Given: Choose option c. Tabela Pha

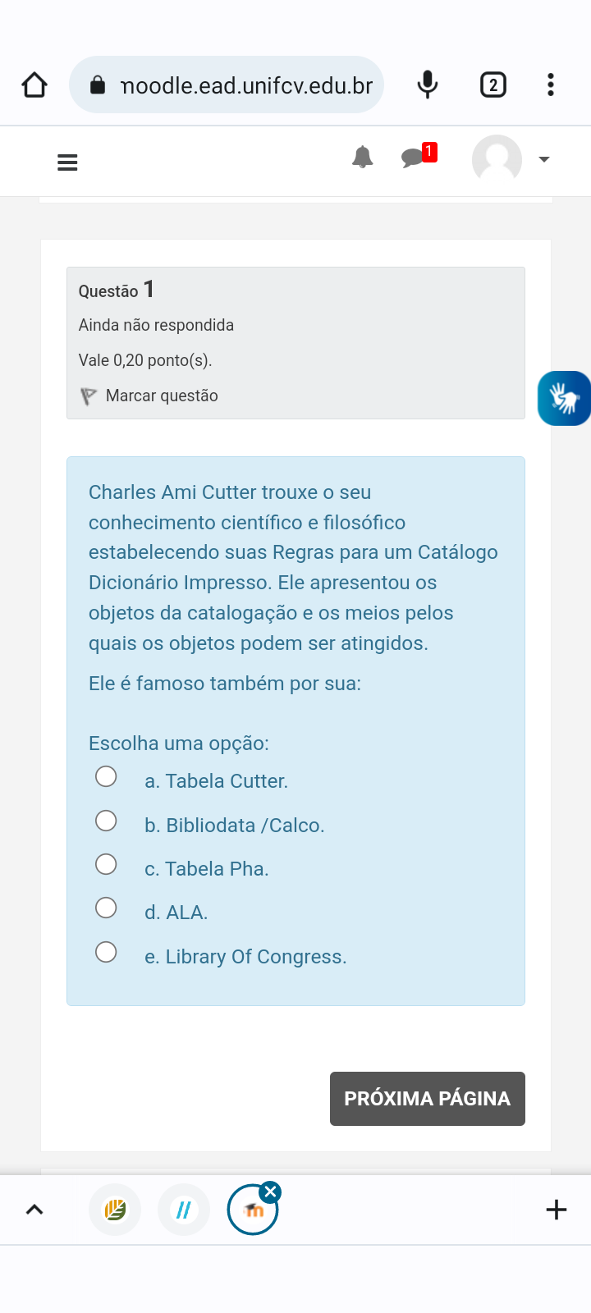Looking at the screenshot, I should [106, 864].
